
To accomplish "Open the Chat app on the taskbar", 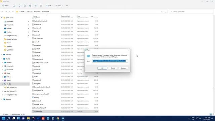I will click(23, 118).
